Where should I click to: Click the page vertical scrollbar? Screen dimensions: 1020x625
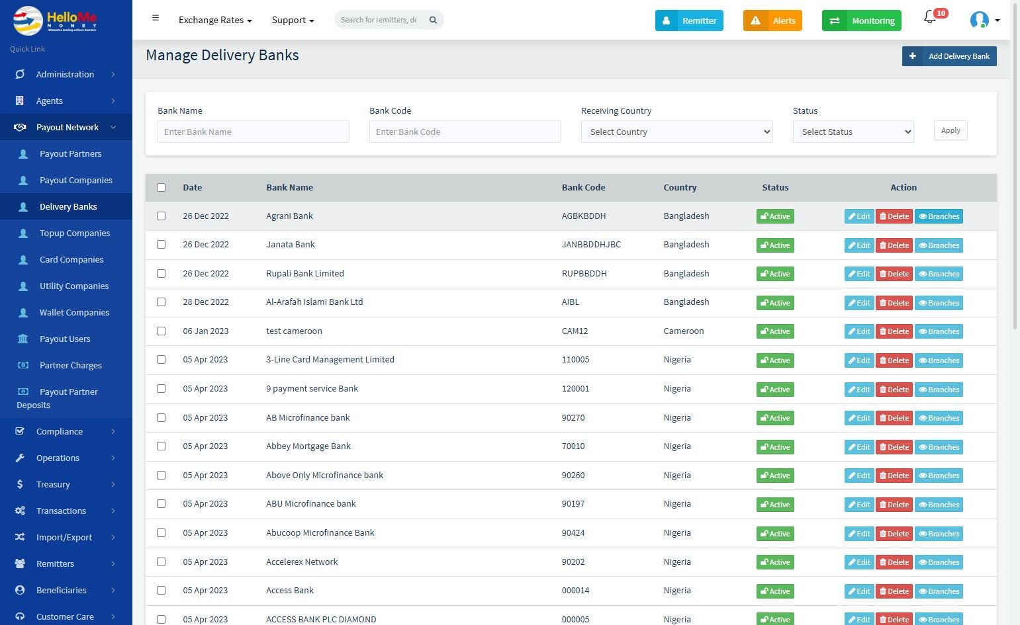tap(1015, 198)
